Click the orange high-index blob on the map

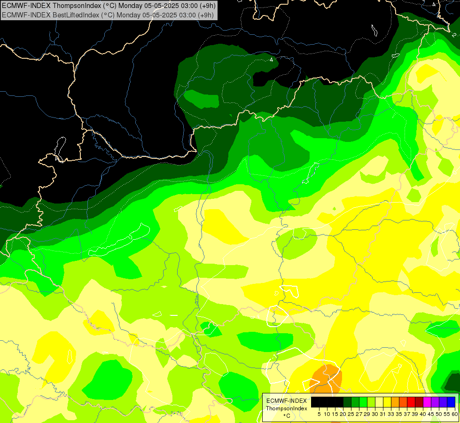point(327,379)
